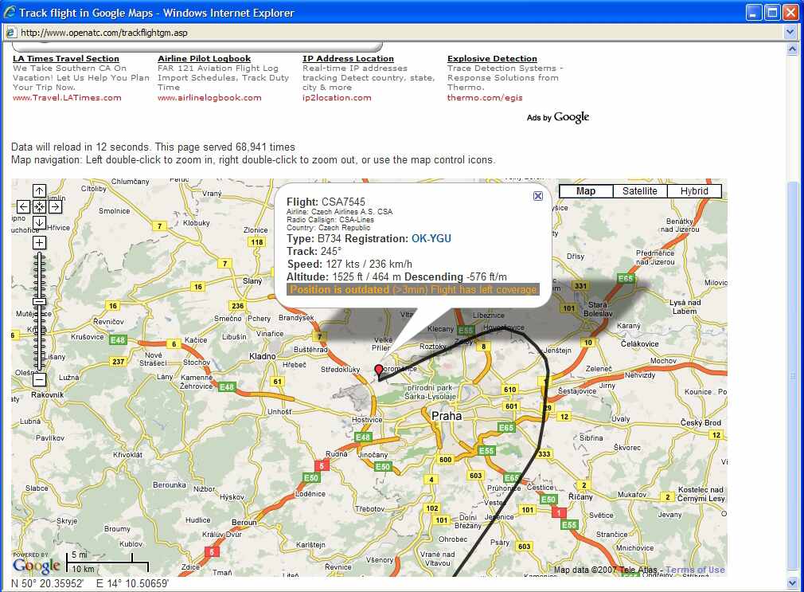Click the red flight position marker
804x592 pixels.
point(379,370)
